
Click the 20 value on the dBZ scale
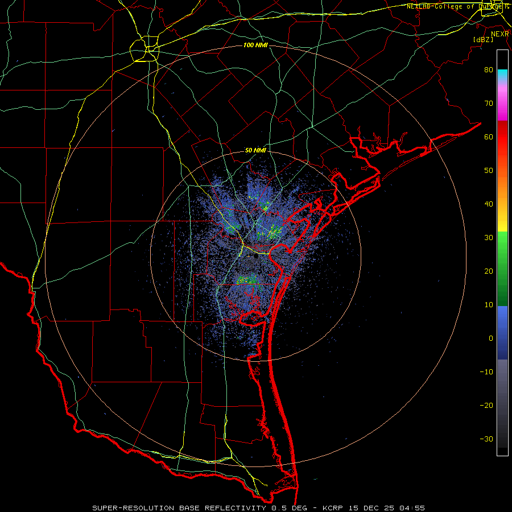tap(489, 271)
